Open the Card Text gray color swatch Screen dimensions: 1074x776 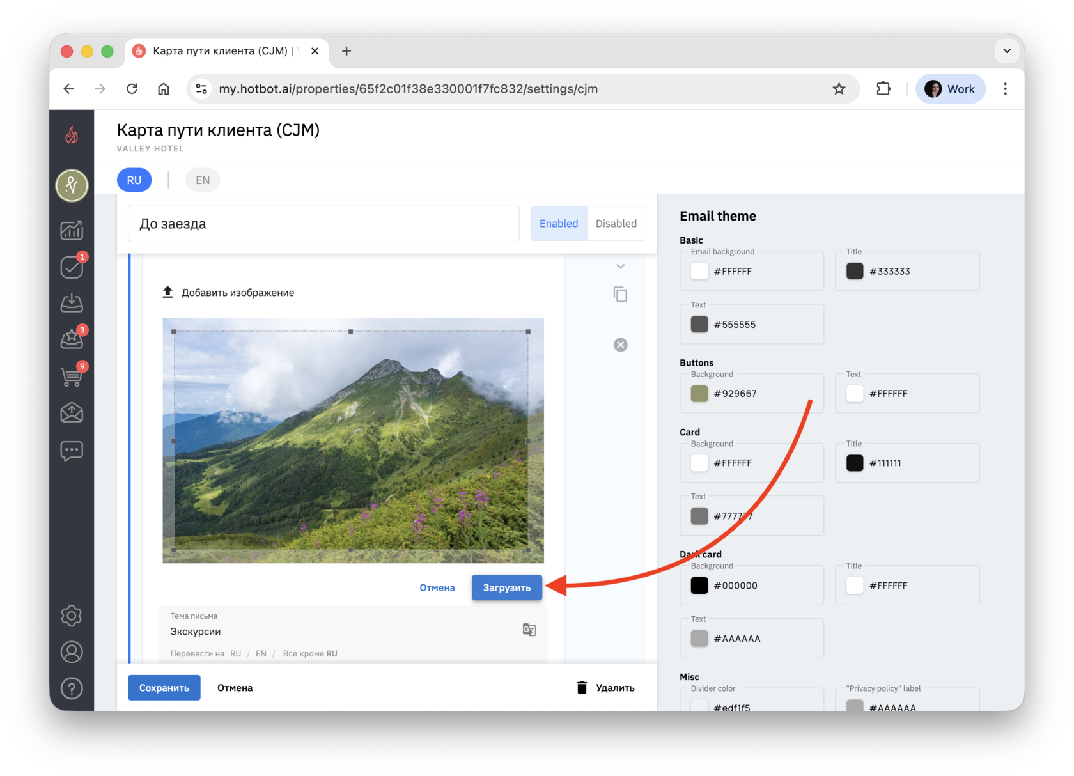click(x=699, y=516)
